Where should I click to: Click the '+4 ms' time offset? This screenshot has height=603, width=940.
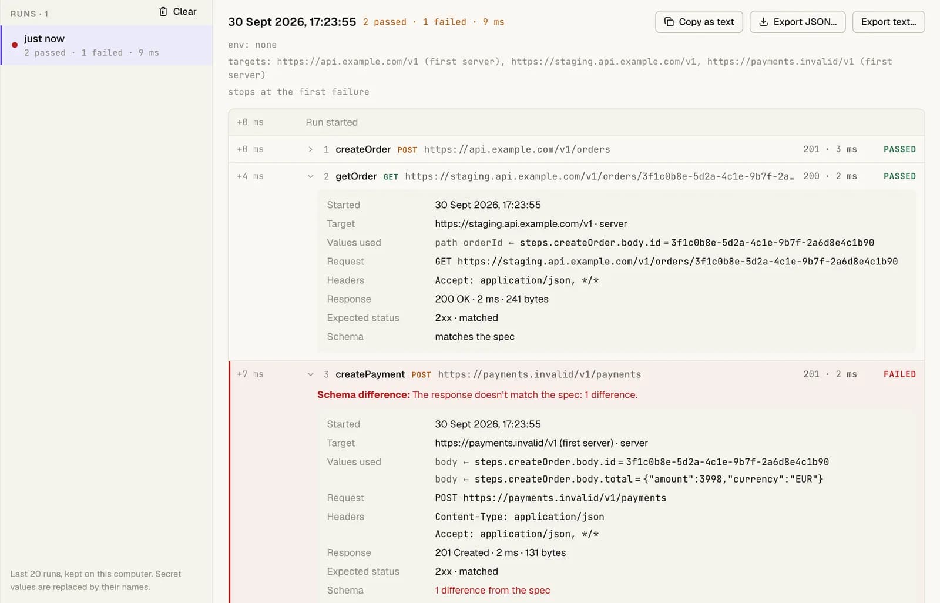pyautogui.click(x=250, y=176)
